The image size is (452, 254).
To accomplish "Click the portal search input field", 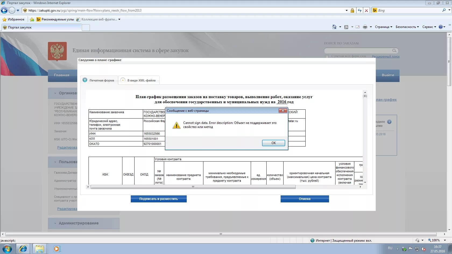I will click(x=358, y=51).
